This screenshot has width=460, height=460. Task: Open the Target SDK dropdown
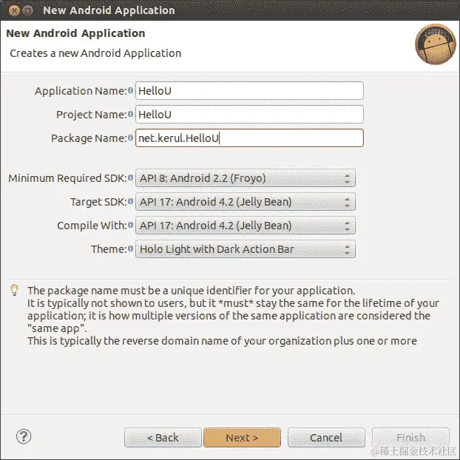[x=246, y=202]
